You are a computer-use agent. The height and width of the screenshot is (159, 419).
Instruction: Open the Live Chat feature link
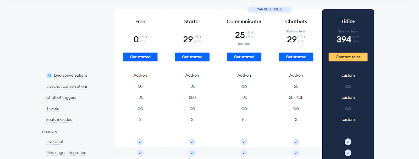[55, 141]
